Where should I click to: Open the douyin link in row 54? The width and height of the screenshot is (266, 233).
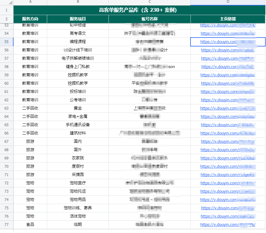219,33
